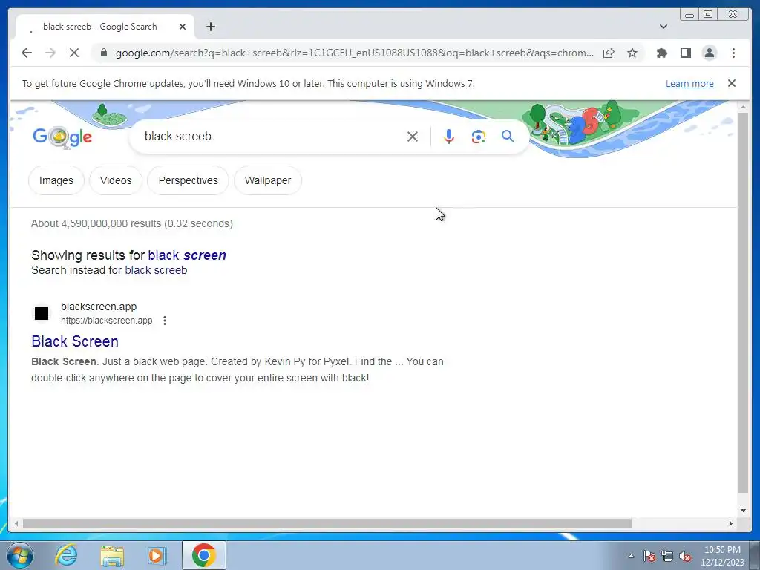Viewport: 760px width, 570px height.
Task: Click the Google doodle logo
Action: pos(62,137)
